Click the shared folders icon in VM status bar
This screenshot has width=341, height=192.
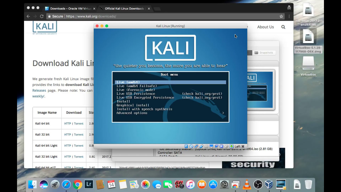point(206,146)
